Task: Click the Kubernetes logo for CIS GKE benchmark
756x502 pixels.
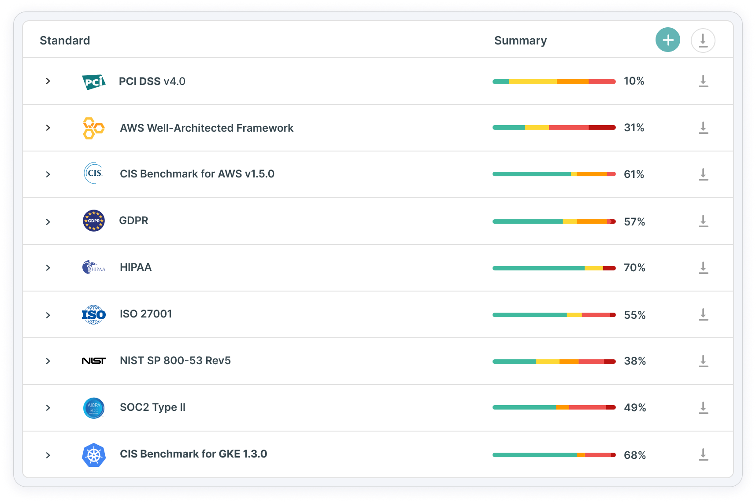Action: [x=93, y=454]
